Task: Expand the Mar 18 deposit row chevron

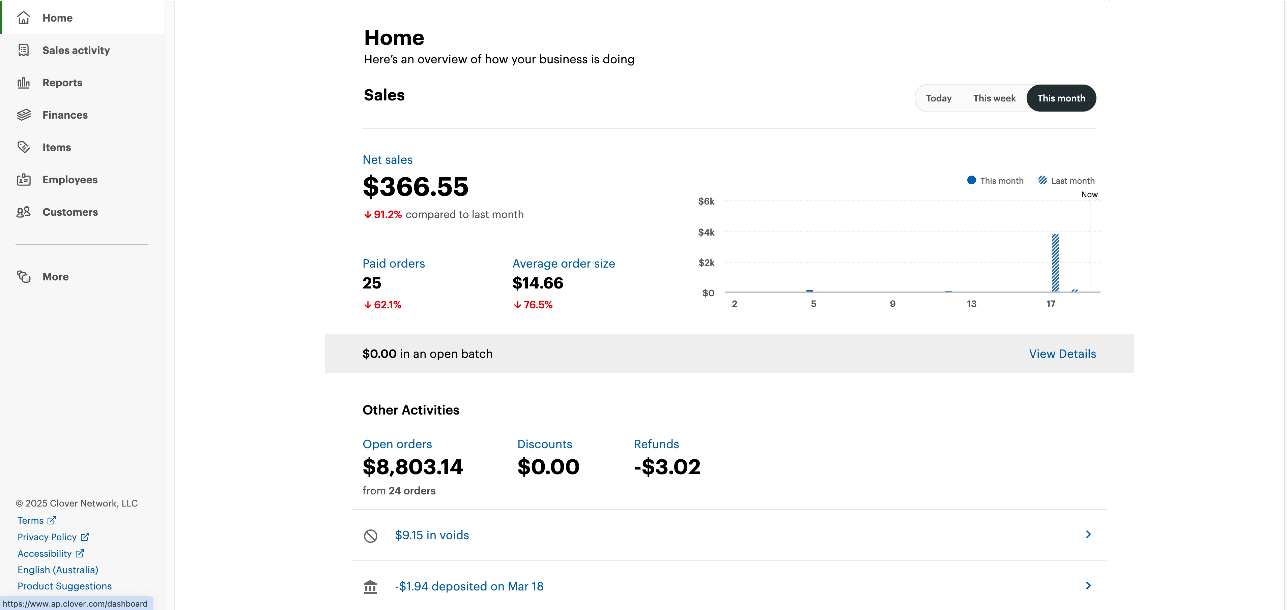Action: [x=1088, y=585]
